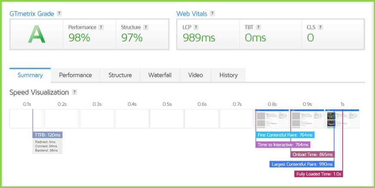This screenshot has width=375, height=188.
Task: Click the Onload Time: 865ms marker
Action: pyautogui.click(x=313, y=155)
